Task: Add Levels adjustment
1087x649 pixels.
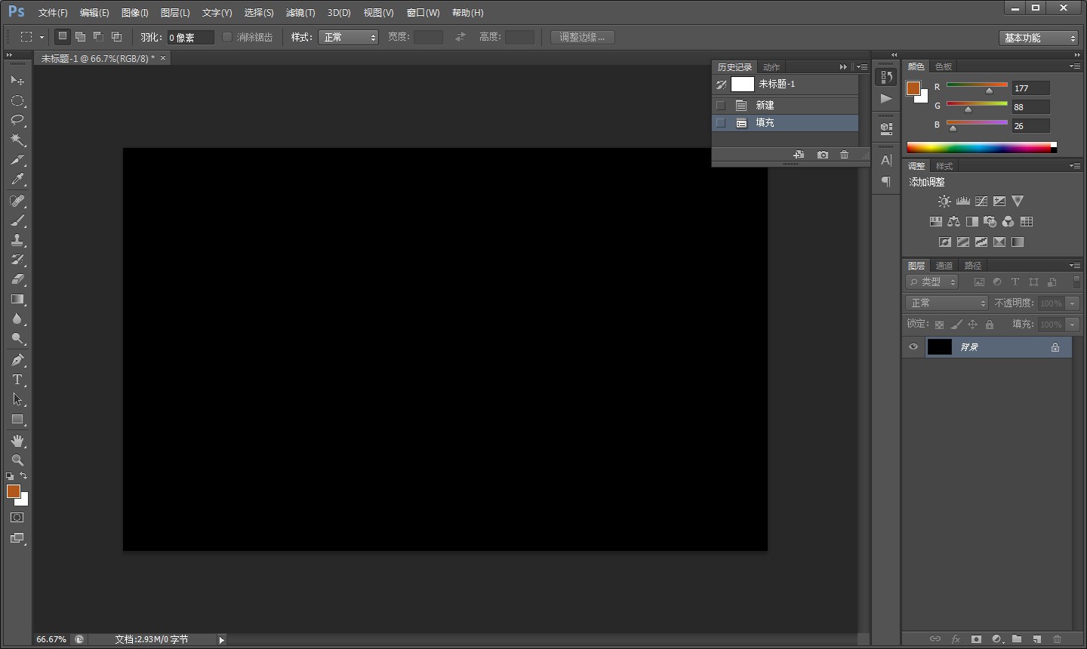Action: 963,201
